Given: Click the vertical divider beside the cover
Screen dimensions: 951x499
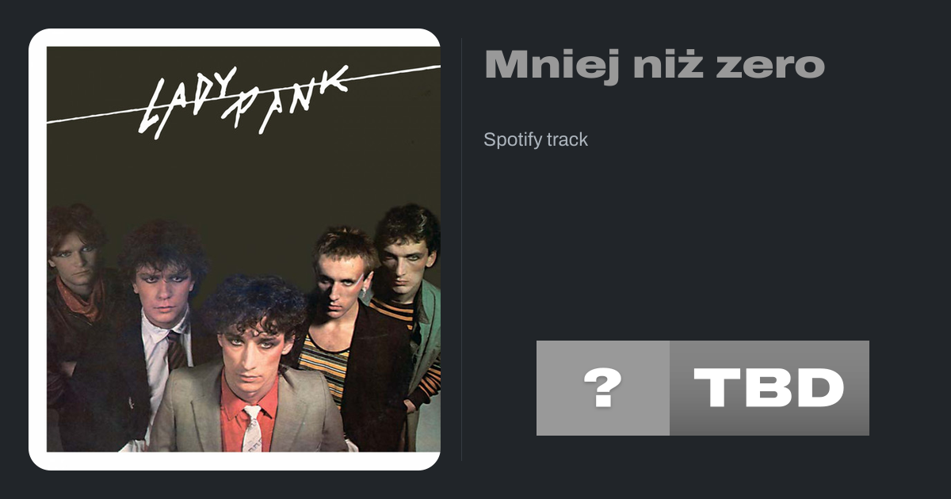Looking at the screenshot, I should pos(461,249).
